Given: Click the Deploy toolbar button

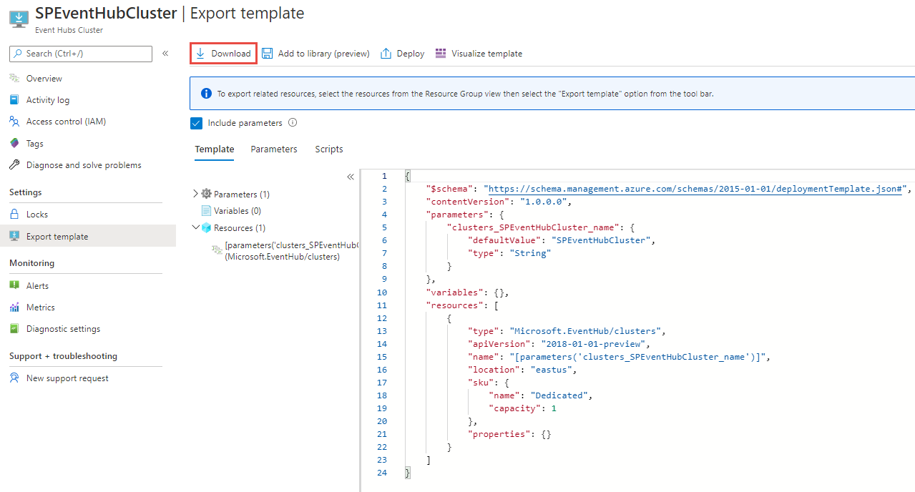Looking at the screenshot, I should tap(402, 54).
